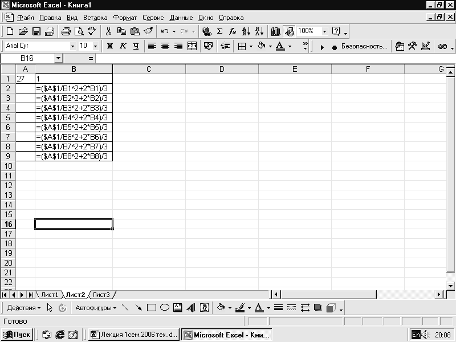Insert WordArt from drawing toolbar

(x=191, y=308)
